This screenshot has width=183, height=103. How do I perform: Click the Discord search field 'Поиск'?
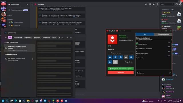(167, 4)
